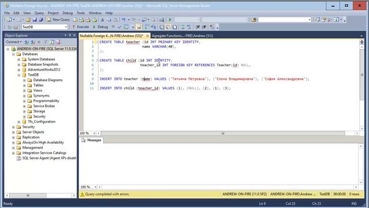Open the Object Explorer window position dropdown
The height and width of the screenshot is (208, 369).
65,35
